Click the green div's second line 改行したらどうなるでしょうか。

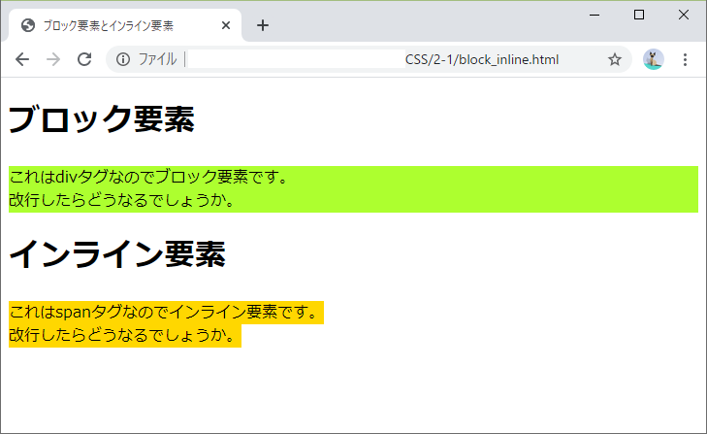(122, 200)
